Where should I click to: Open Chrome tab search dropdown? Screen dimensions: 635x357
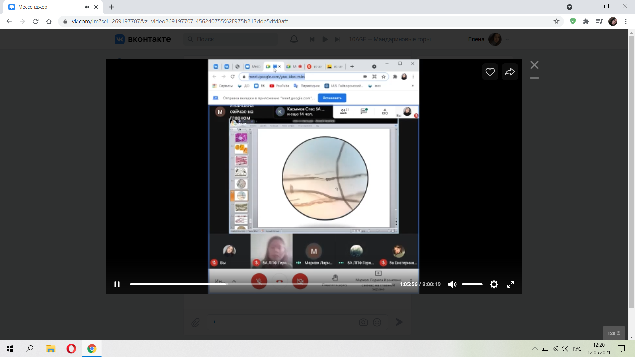pos(570,7)
